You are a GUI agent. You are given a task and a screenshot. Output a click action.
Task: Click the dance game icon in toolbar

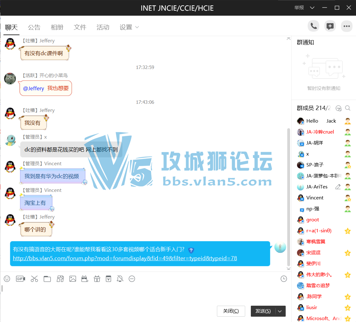pyautogui.click(x=60, y=279)
